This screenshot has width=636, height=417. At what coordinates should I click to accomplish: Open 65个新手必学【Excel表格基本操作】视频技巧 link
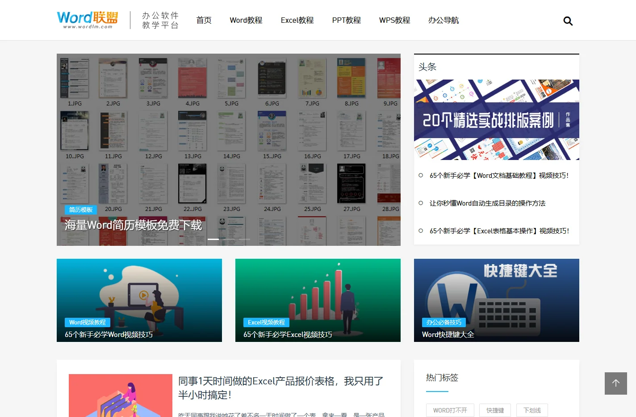(x=499, y=231)
